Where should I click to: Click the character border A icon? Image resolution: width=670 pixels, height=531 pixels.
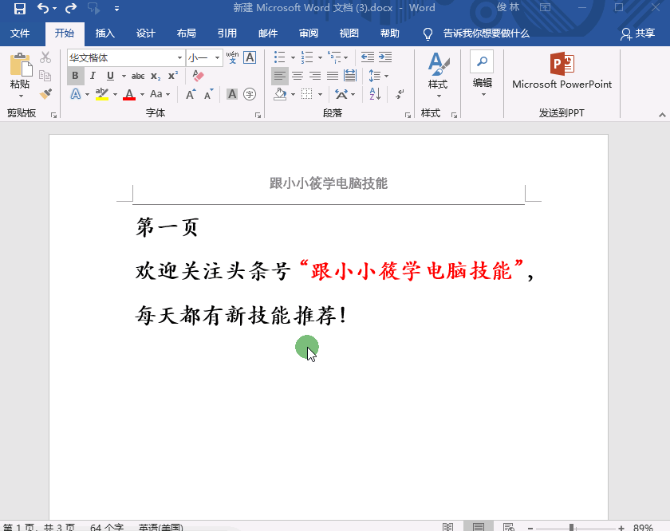click(250, 57)
